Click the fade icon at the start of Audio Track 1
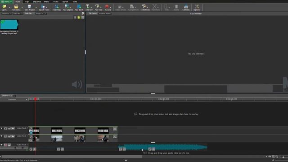 (x=31, y=149)
